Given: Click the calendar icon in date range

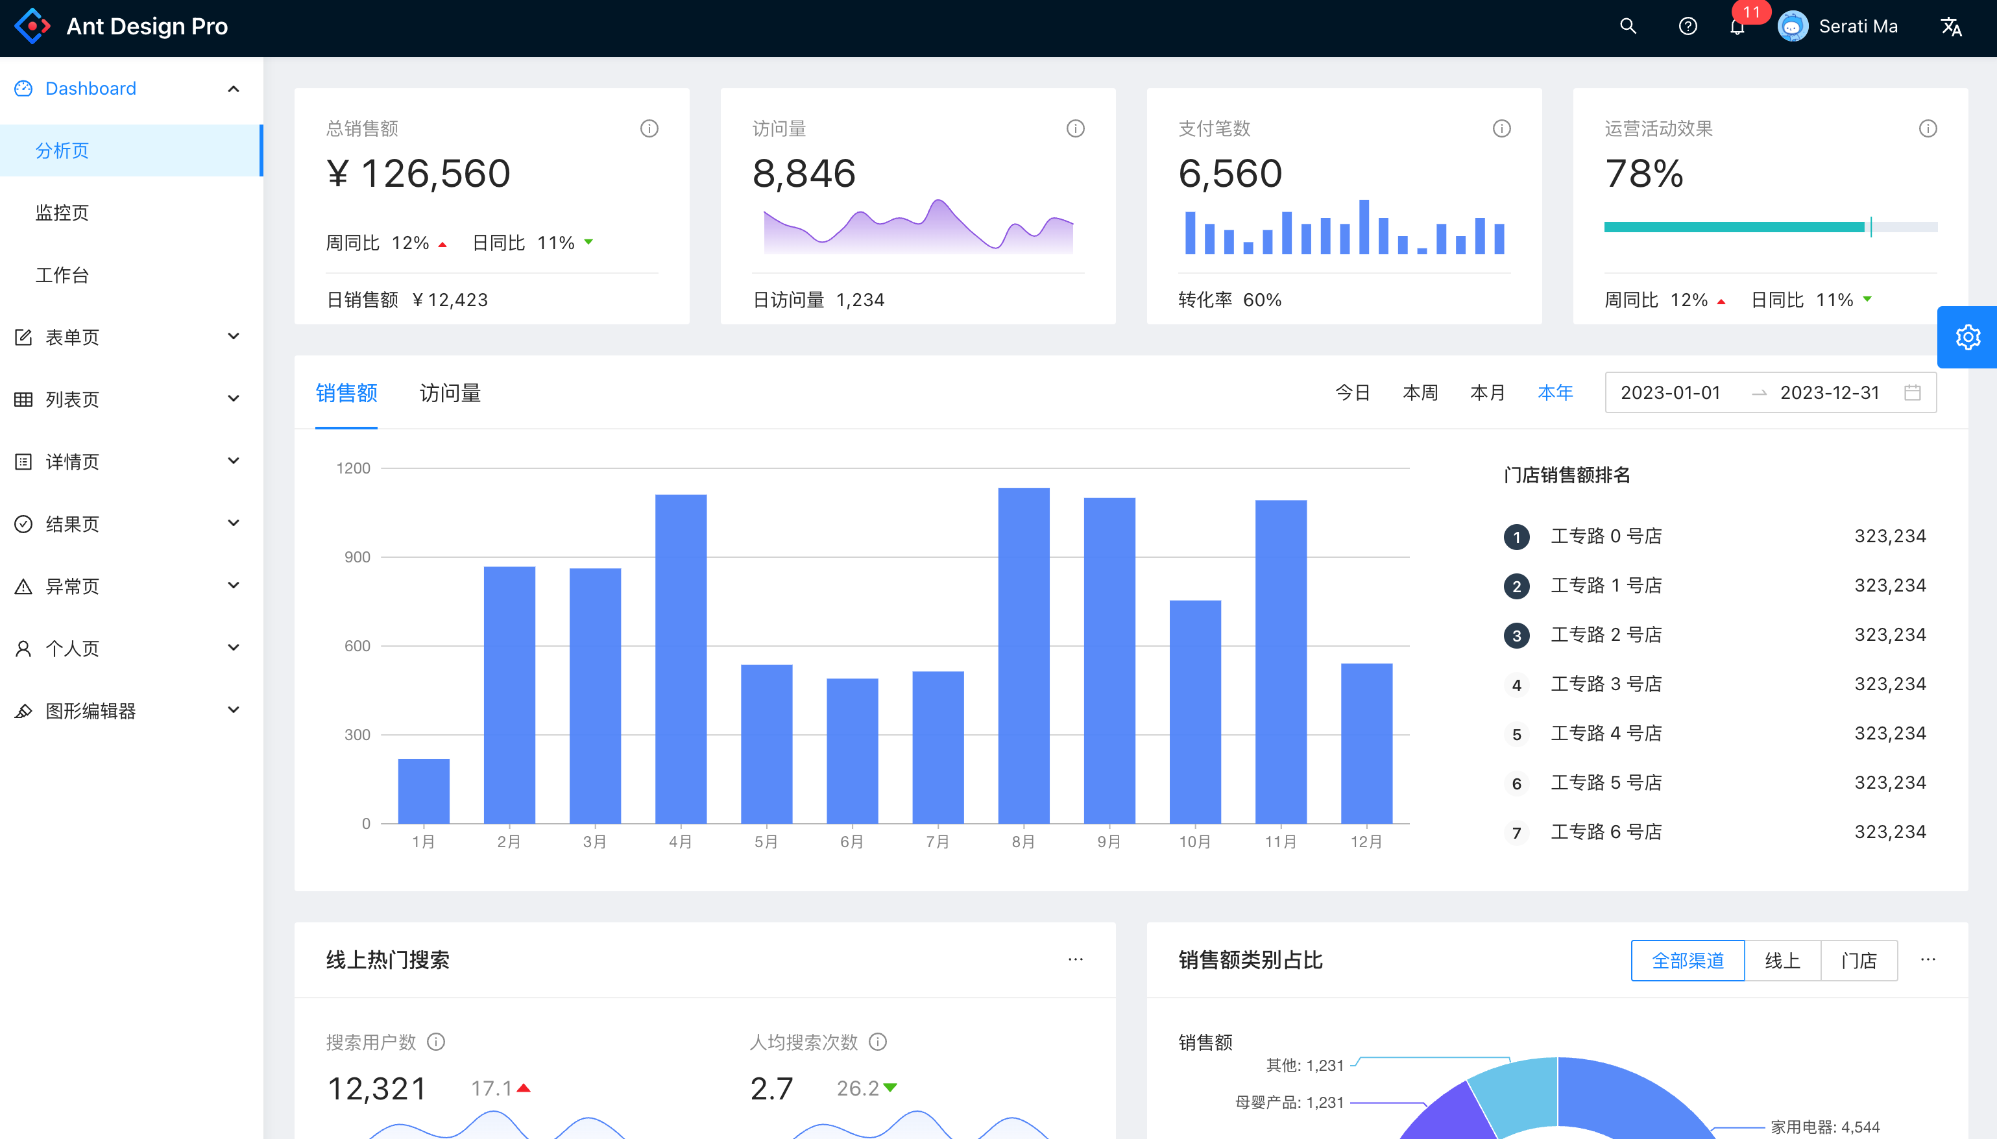Looking at the screenshot, I should click(1913, 392).
